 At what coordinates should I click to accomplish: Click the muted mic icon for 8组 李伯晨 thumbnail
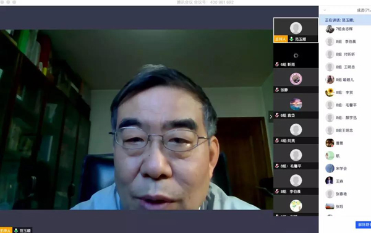(x=277, y=192)
